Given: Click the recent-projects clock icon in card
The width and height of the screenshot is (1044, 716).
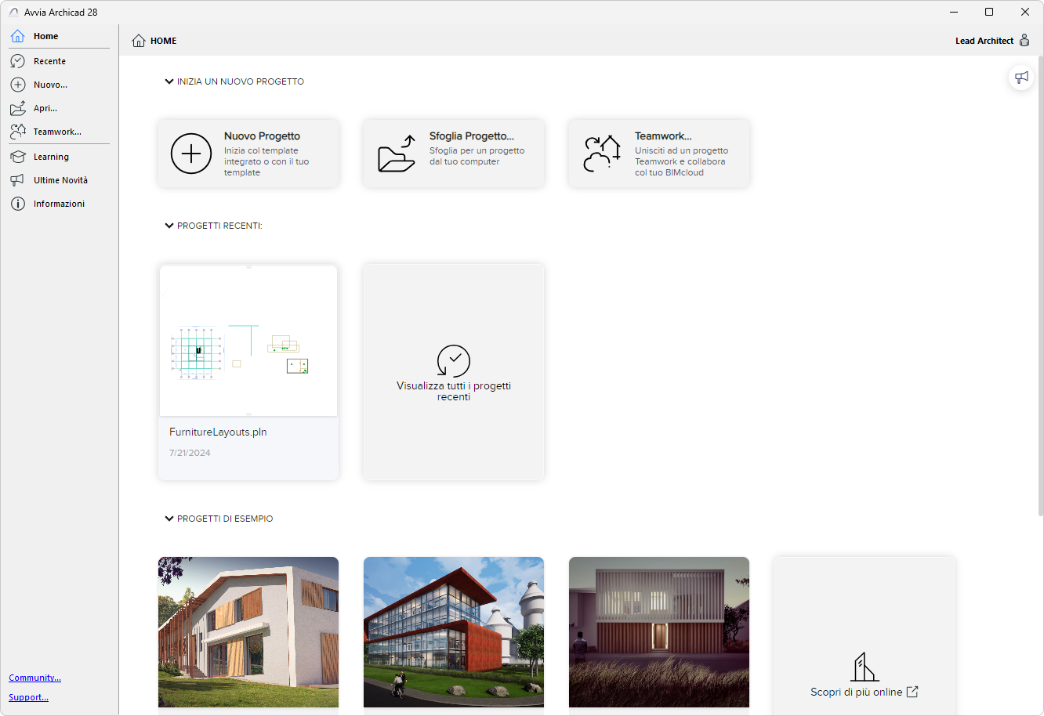Looking at the screenshot, I should pos(454,361).
